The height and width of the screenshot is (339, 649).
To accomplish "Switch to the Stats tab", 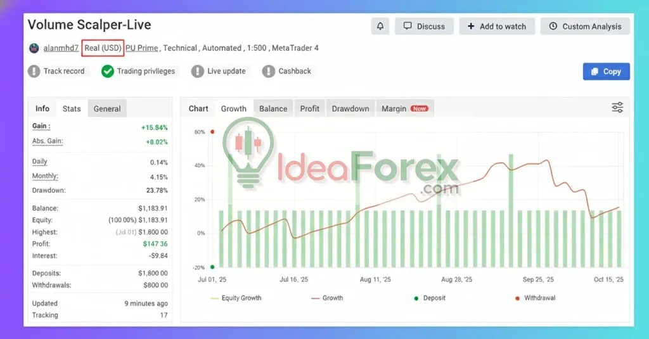I will (72, 108).
